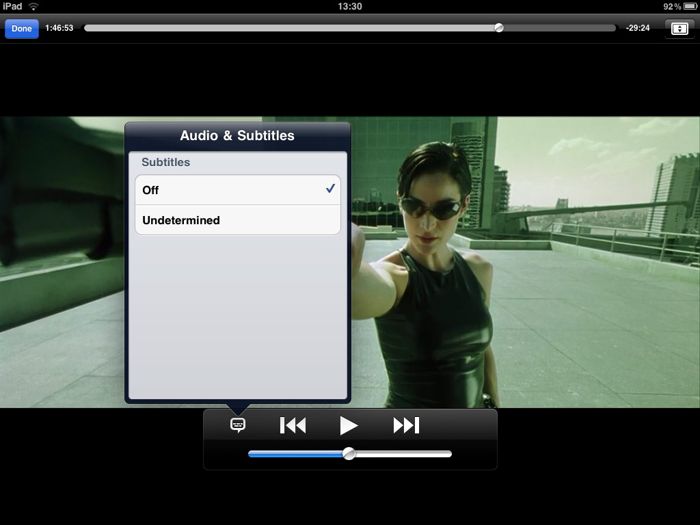Click the playback scrubber position handle
The width and height of the screenshot is (700, 525).
499,27
